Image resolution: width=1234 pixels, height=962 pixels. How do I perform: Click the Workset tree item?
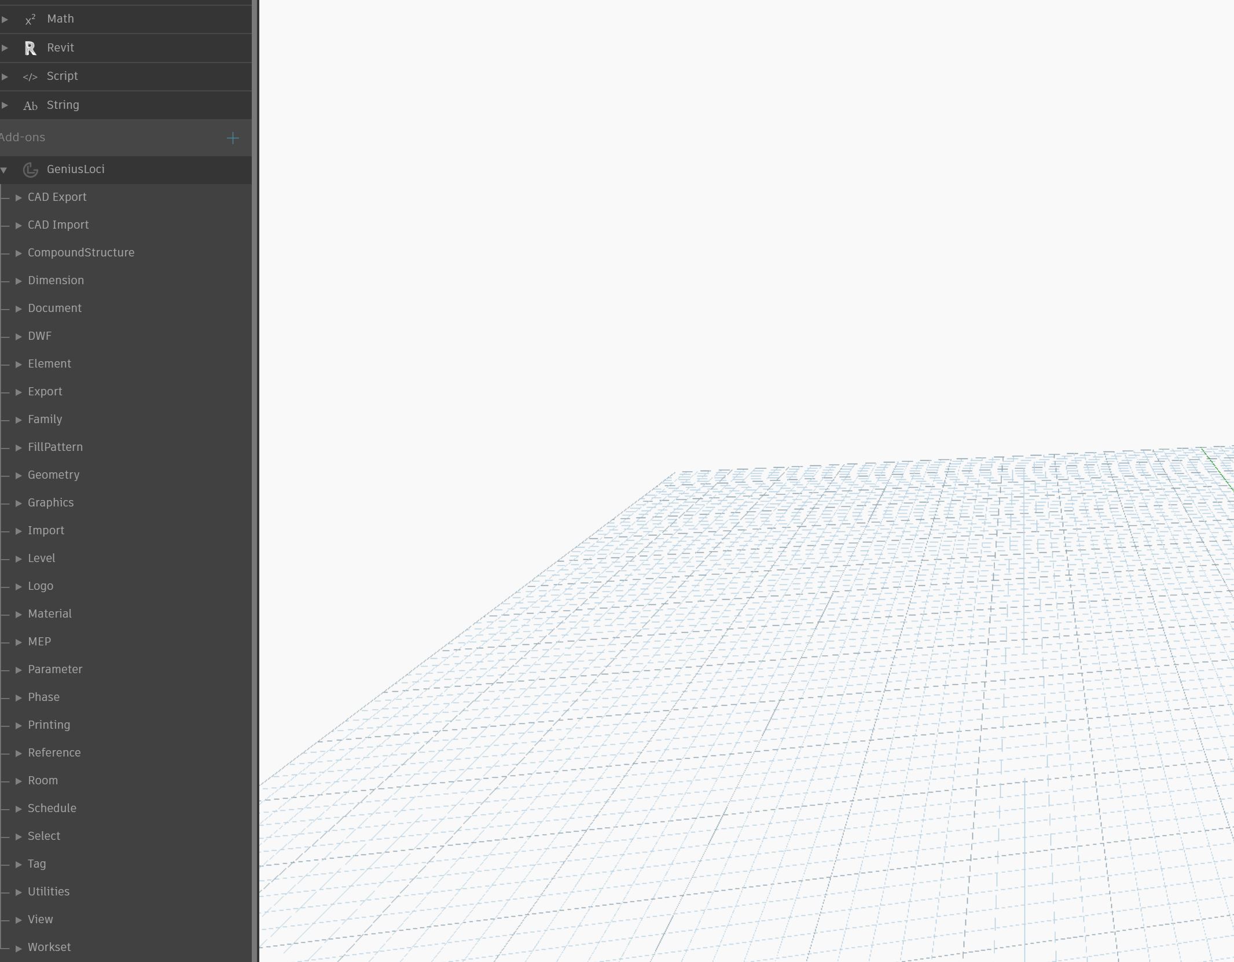pos(49,947)
